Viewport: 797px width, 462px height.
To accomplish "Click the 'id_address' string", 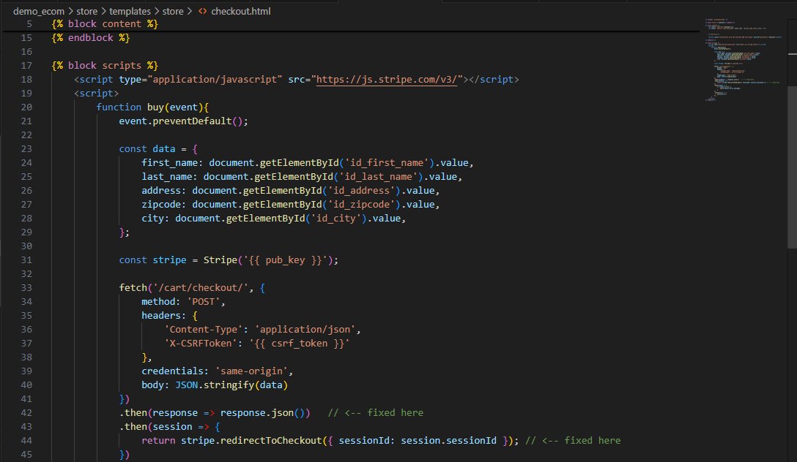I will 361,190.
